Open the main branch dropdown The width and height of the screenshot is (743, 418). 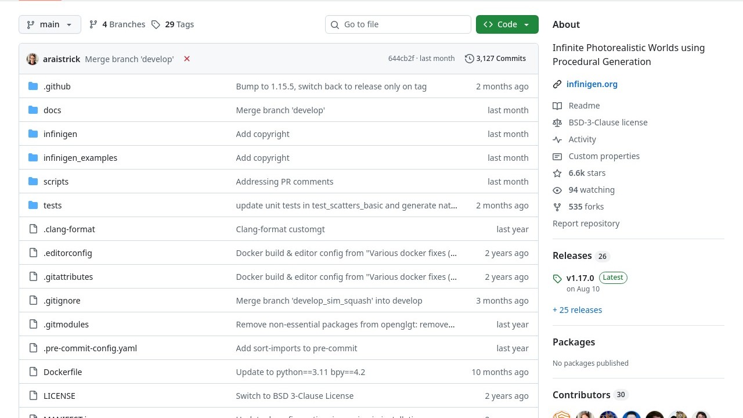pos(50,24)
